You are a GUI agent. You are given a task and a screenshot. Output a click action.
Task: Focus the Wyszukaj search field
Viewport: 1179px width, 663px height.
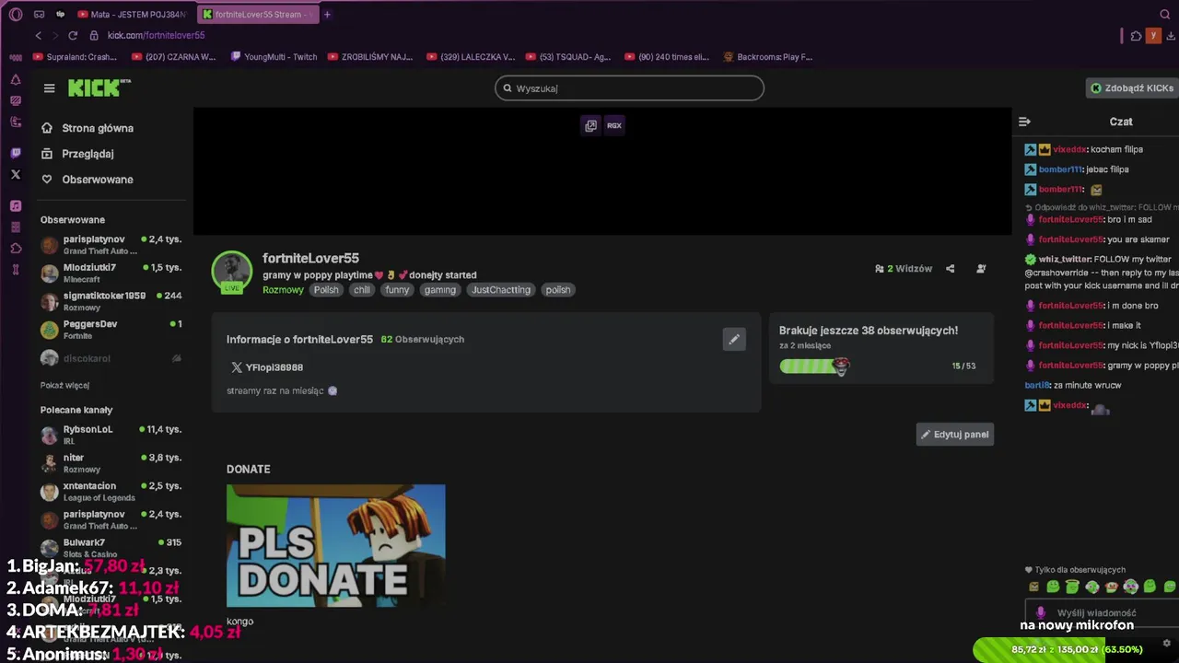629,88
